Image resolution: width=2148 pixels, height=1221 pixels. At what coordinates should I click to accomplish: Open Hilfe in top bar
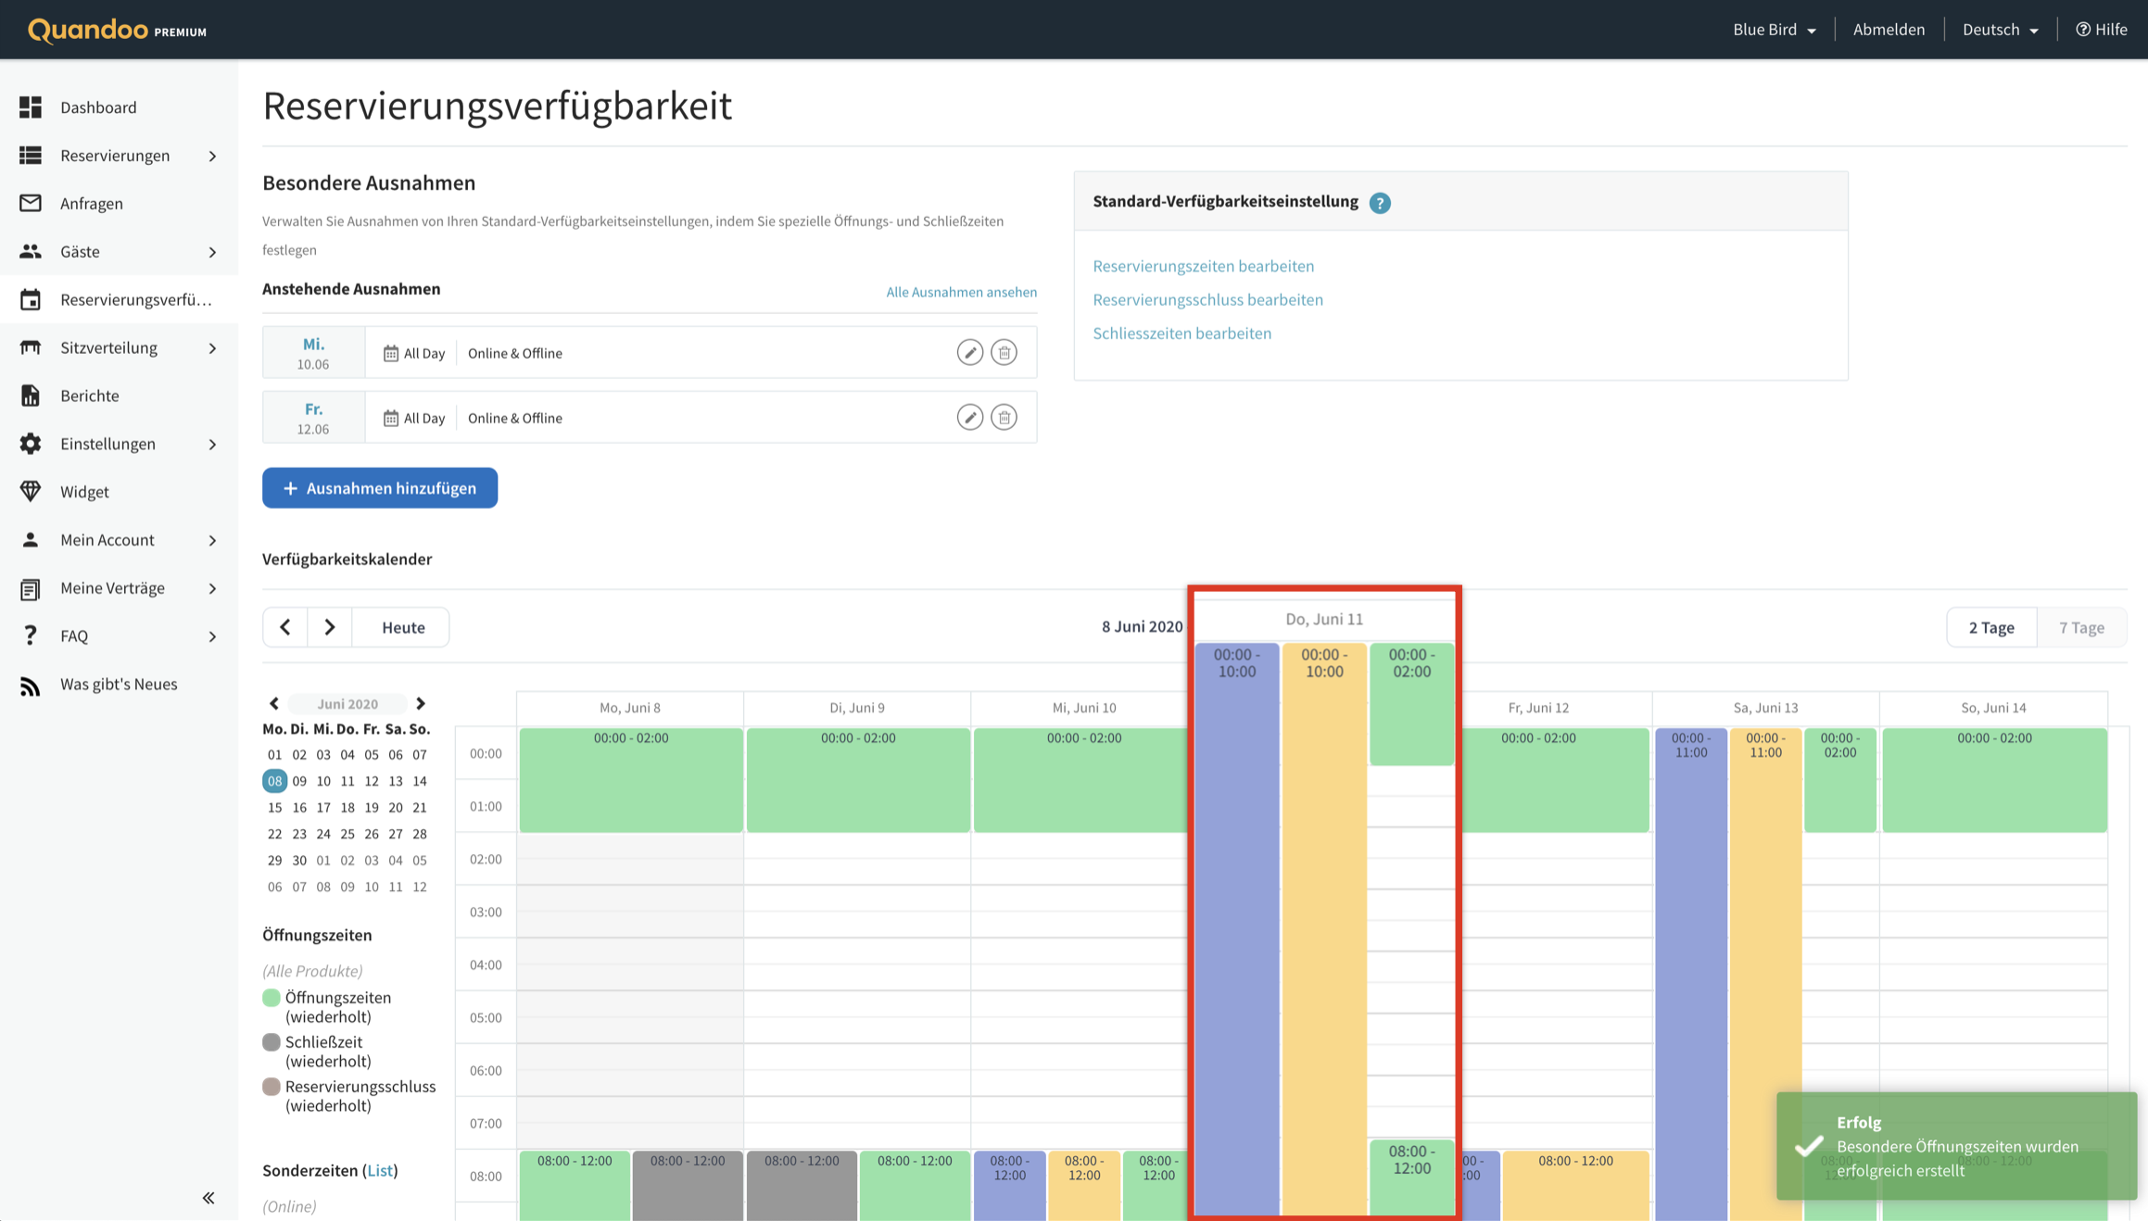(x=2101, y=30)
